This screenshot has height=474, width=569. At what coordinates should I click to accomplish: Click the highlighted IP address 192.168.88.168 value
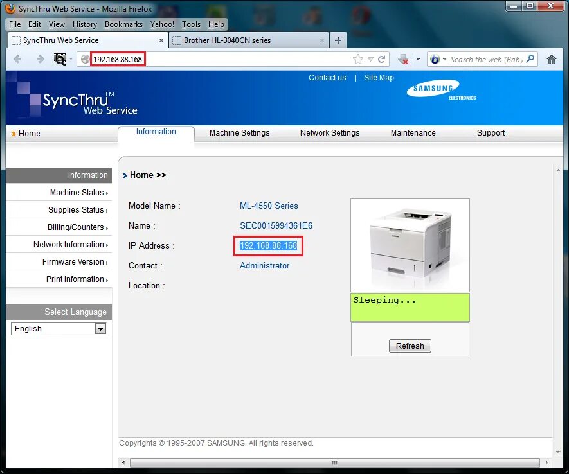[269, 246]
